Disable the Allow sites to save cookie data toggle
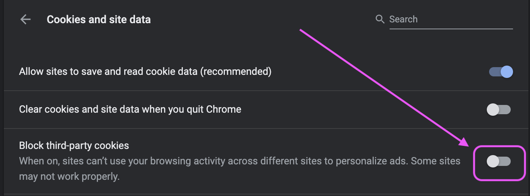Screen dimensions: 530x196 pos(501,72)
